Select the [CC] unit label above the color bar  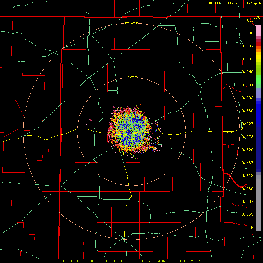[x=250, y=20]
